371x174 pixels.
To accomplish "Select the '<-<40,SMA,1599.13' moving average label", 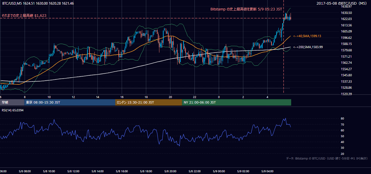I will 307,36.
